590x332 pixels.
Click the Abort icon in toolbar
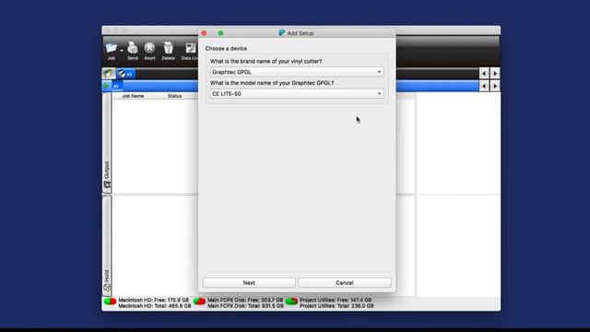pos(149,48)
